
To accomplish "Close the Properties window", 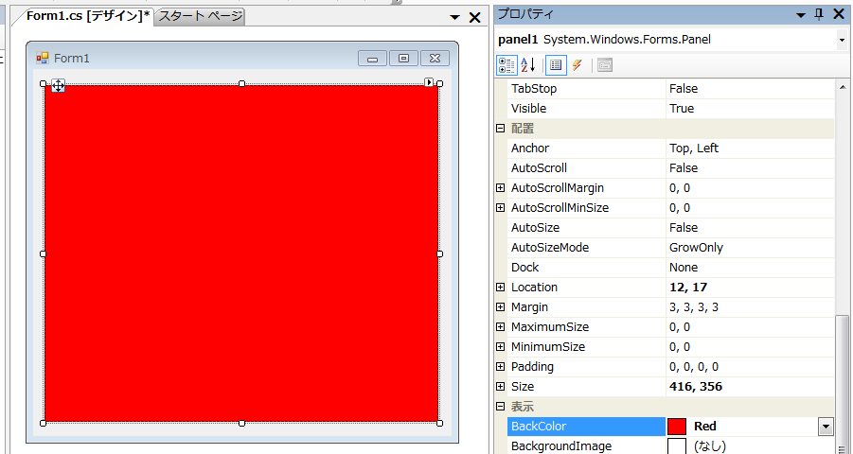I will coord(839,14).
